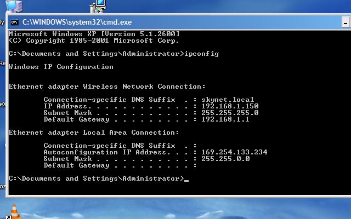Click the 192.168.1.150 IP address value
Viewport: 351px width, 219px height.
click(x=230, y=106)
